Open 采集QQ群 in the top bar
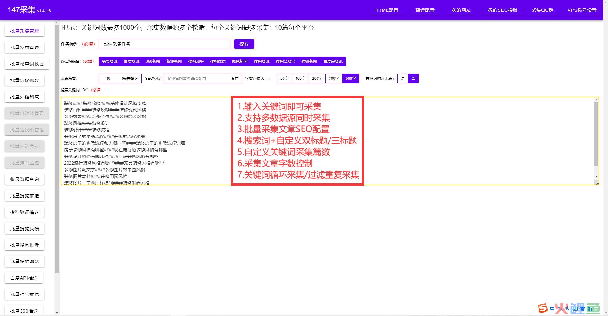608x316 pixels. 543,10
